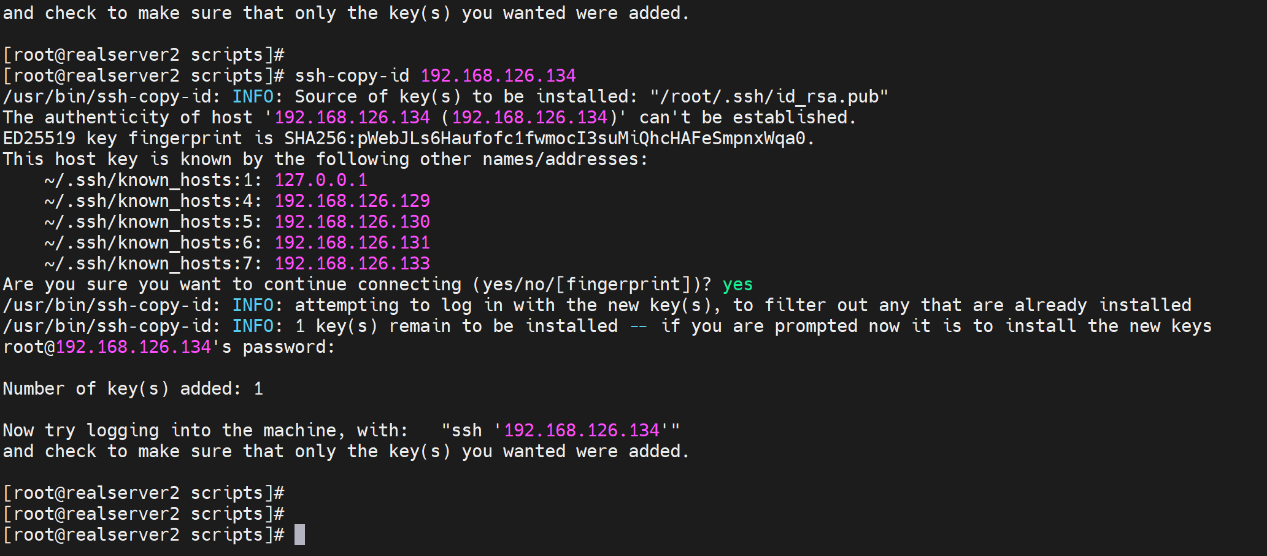This screenshot has width=1267, height=556.
Task: Click the terminal cursor block at last prompt
Action: (x=299, y=535)
